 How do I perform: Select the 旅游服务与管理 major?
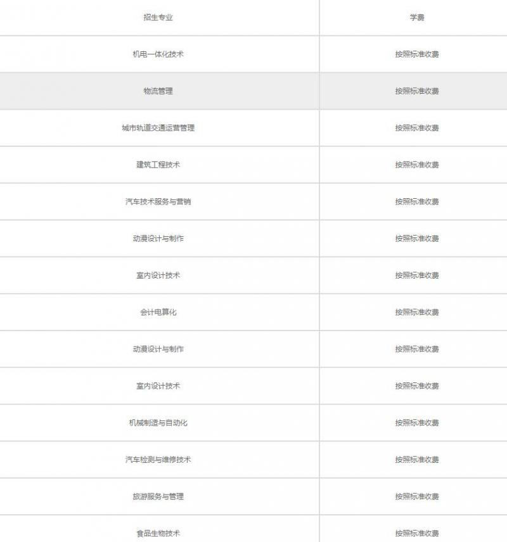coord(158,496)
